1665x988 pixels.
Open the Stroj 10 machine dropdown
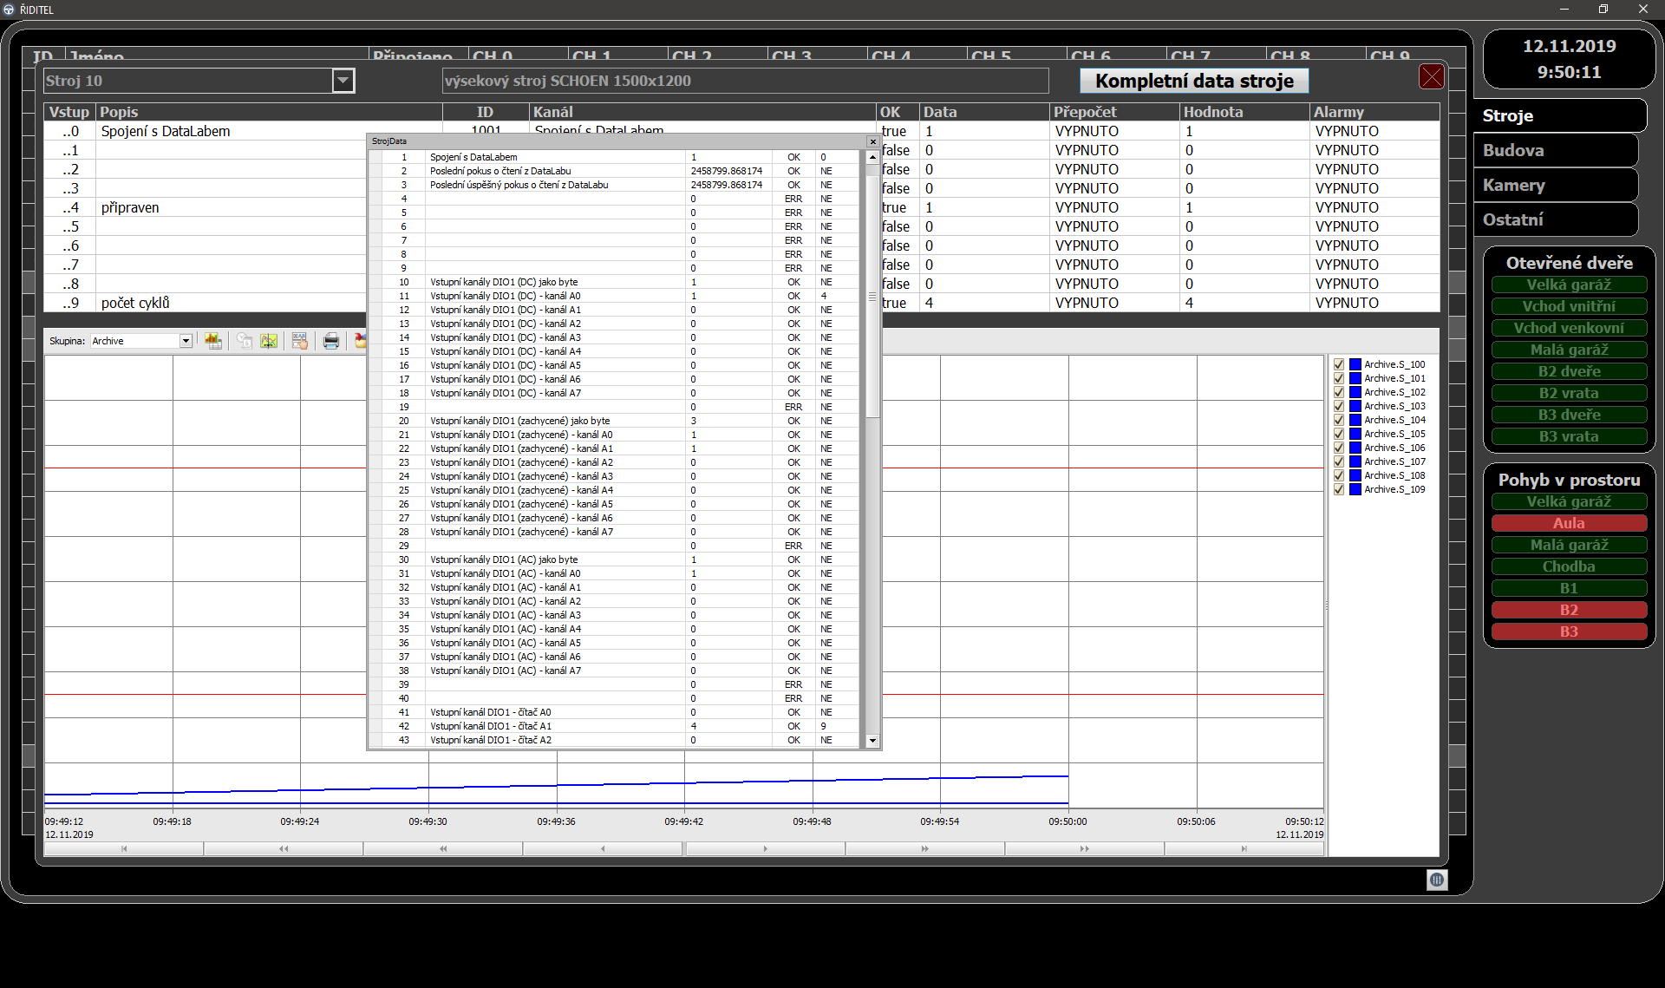click(343, 81)
